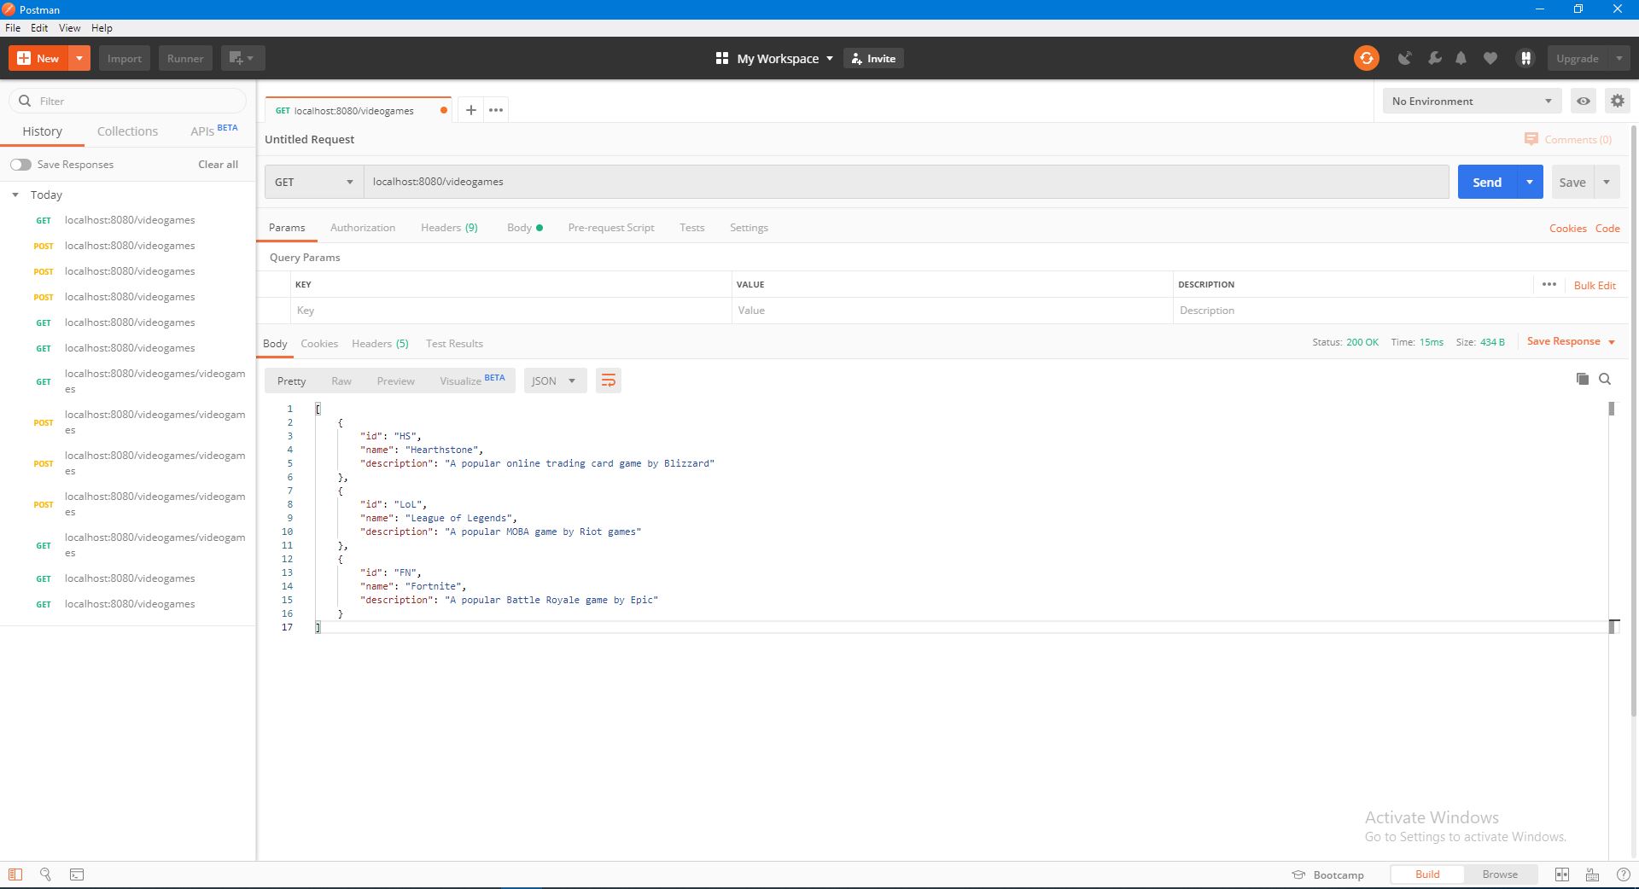Open the Tests request tab
This screenshot has width=1639, height=889.
tap(691, 228)
